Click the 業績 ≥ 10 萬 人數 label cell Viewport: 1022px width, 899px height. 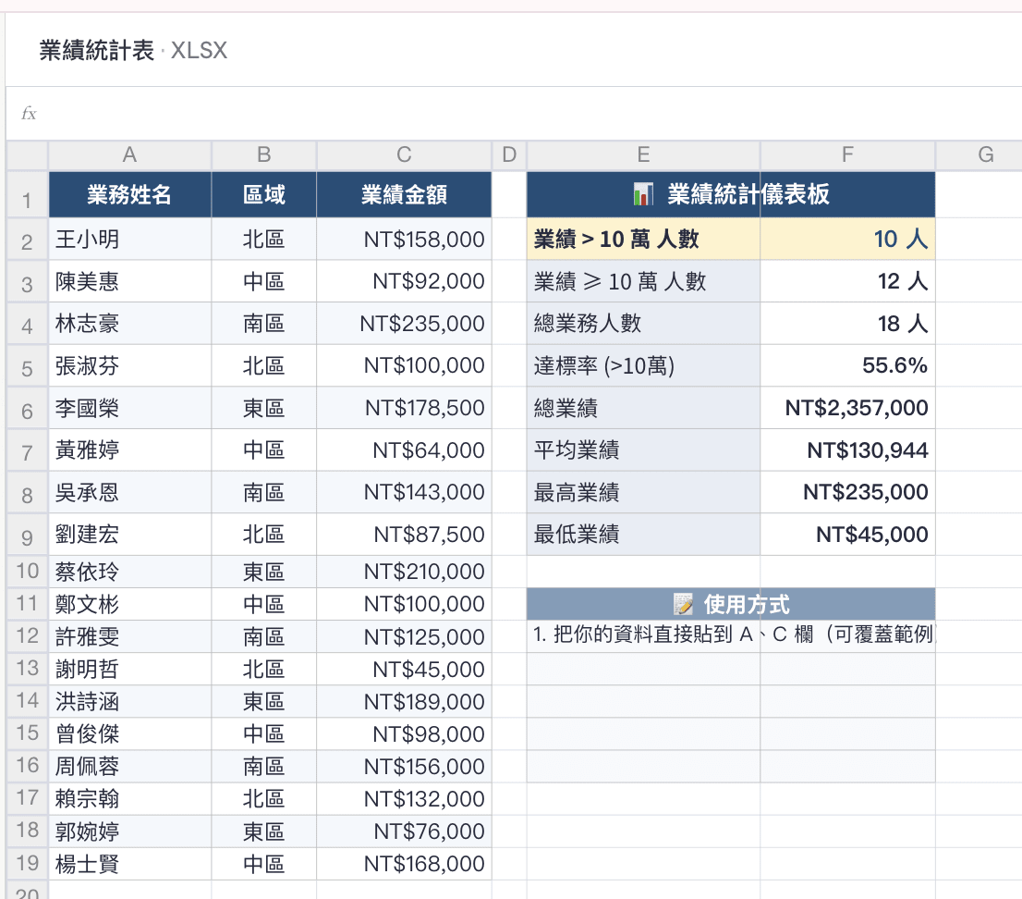coord(643,281)
